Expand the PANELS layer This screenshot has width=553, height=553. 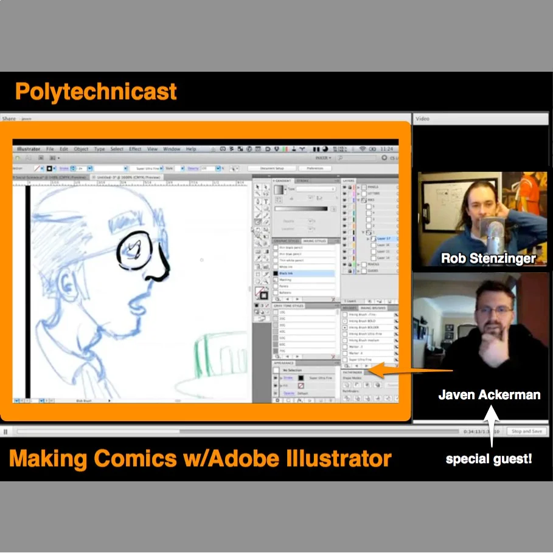pos(359,187)
